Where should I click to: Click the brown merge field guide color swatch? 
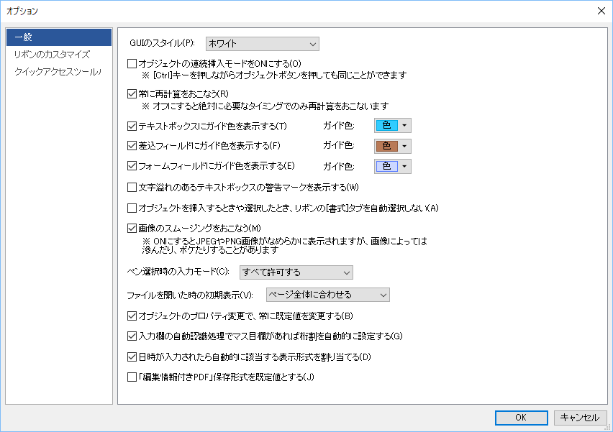tap(386, 146)
